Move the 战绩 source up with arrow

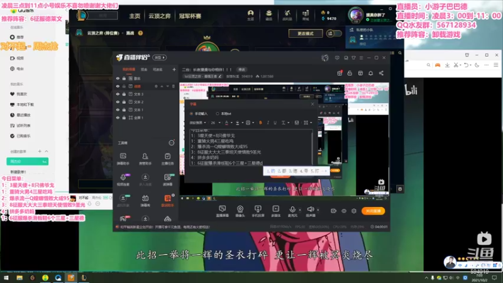coord(162,86)
